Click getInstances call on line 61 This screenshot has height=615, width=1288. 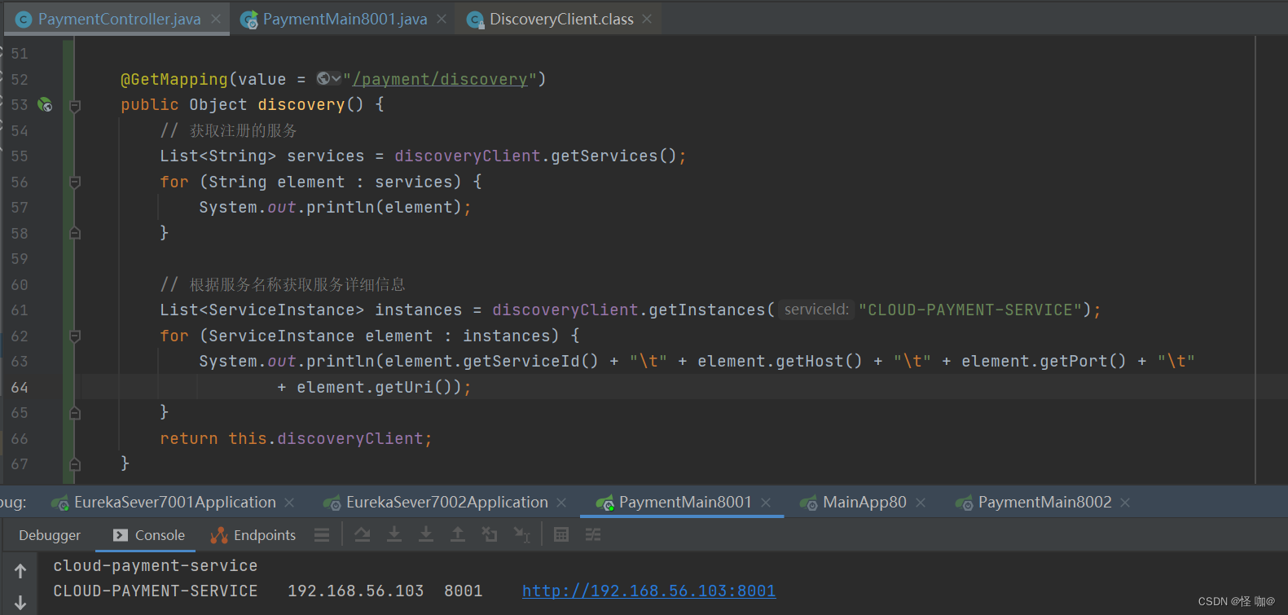click(x=707, y=310)
